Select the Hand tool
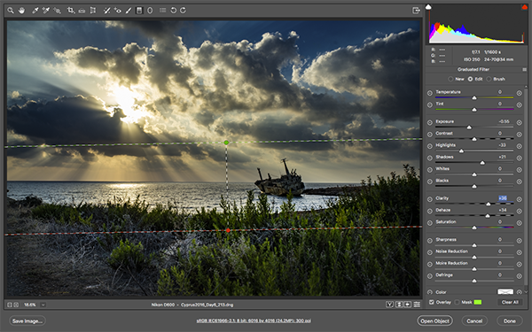The height and width of the screenshot is (332, 532). click(21, 11)
